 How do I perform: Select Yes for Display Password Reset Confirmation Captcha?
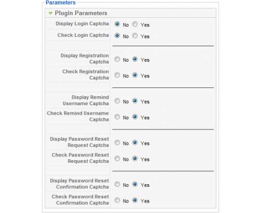pyautogui.click(x=135, y=184)
